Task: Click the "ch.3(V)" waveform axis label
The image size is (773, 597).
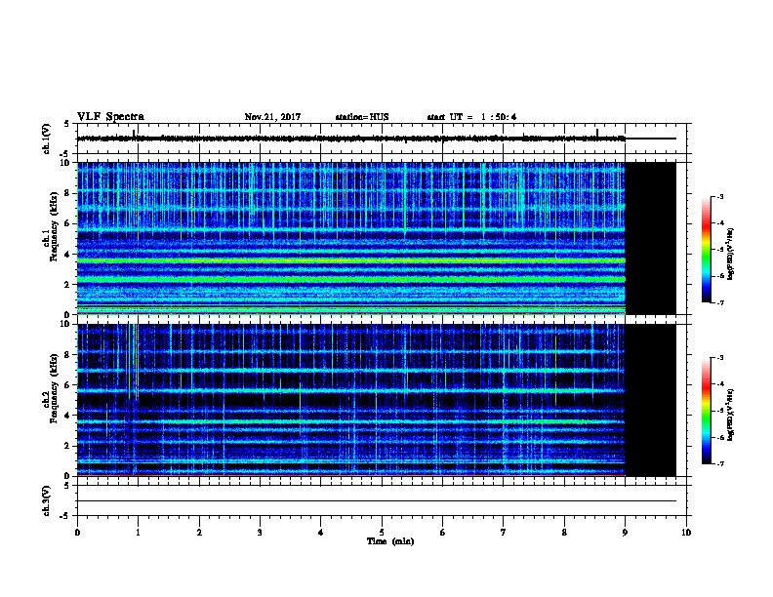Action: (x=46, y=500)
